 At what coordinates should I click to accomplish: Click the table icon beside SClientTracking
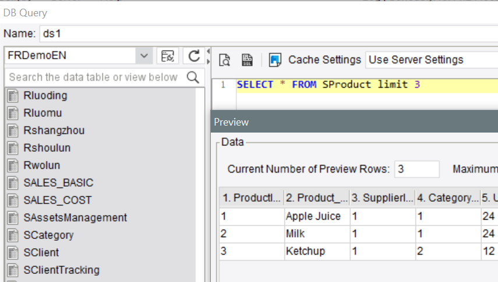click(13, 270)
